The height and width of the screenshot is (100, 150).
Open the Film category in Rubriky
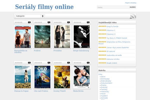pyautogui.click(x=100, y=74)
